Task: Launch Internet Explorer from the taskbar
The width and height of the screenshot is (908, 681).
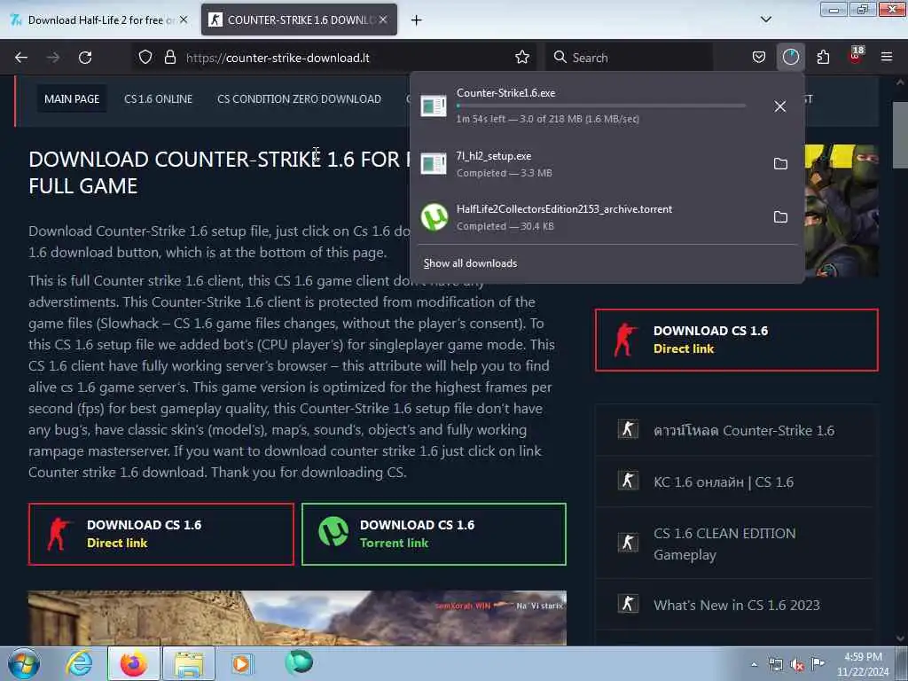Action: (79, 663)
